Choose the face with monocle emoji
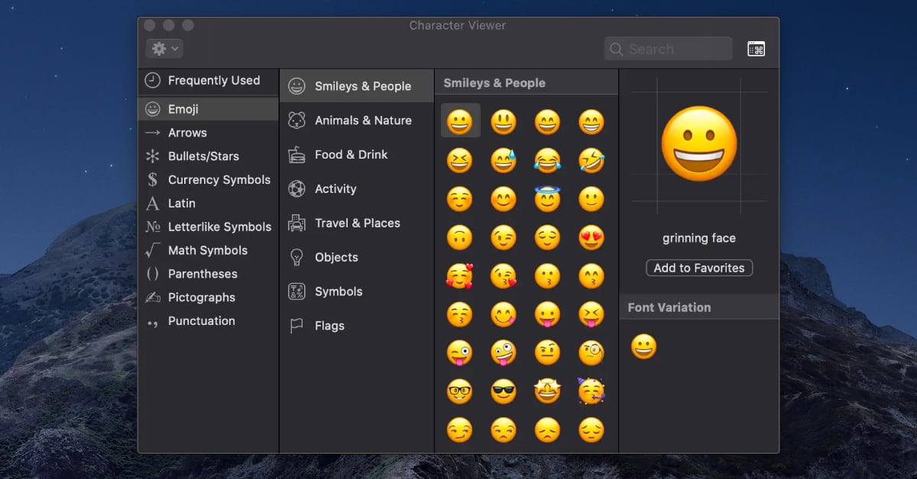 tap(591, 352)
